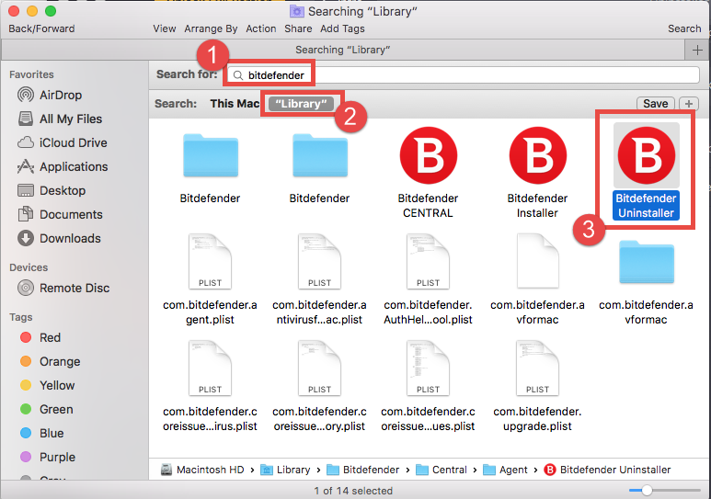Switch search scope to This Mac
The width and height of the screenshot is (711, 499).
(235, 104)
